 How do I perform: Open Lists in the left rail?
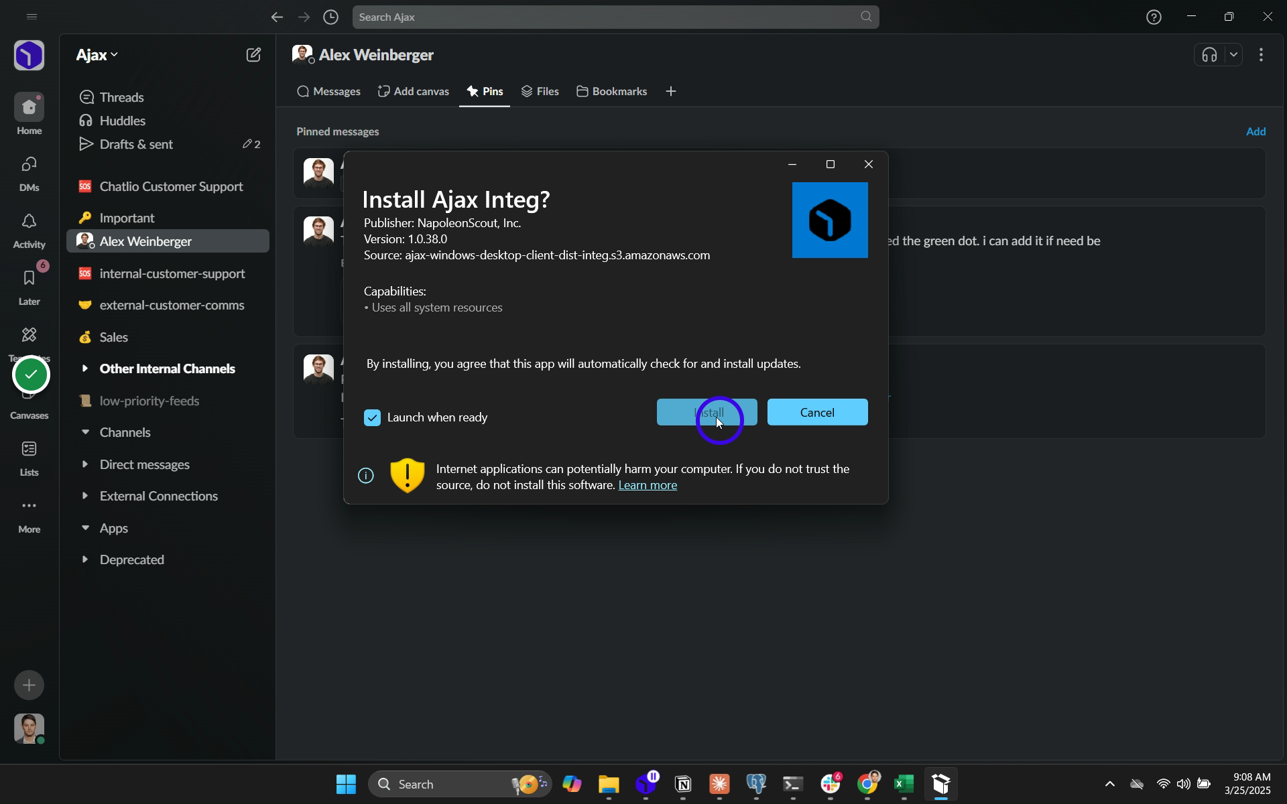(x=29, y=458)
